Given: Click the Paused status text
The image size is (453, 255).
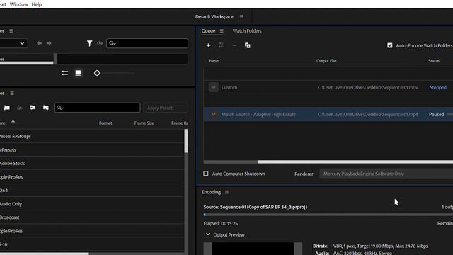Looking at the screenshot, I should tap(436, 115).
